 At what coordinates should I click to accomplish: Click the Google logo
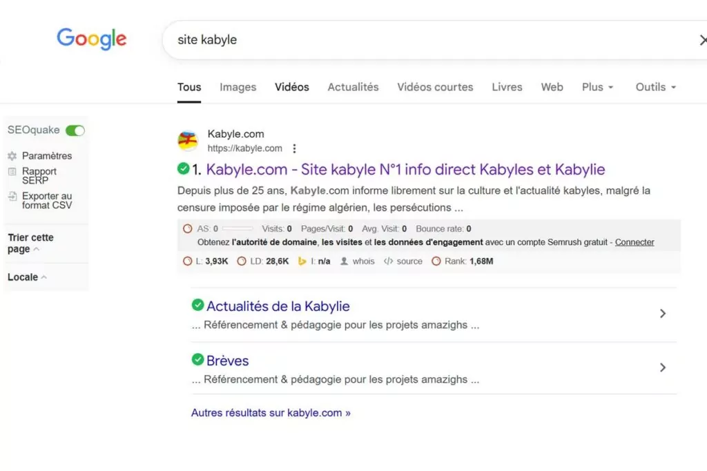tap(92, 39)
